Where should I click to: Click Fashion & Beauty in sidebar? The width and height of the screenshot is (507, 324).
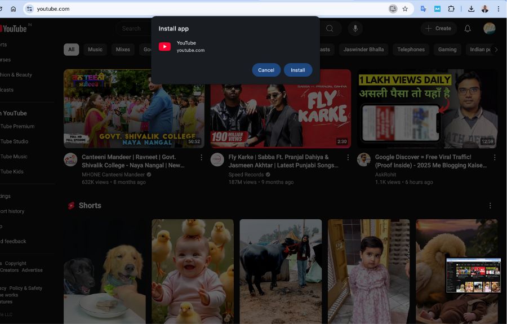point(16,75)
